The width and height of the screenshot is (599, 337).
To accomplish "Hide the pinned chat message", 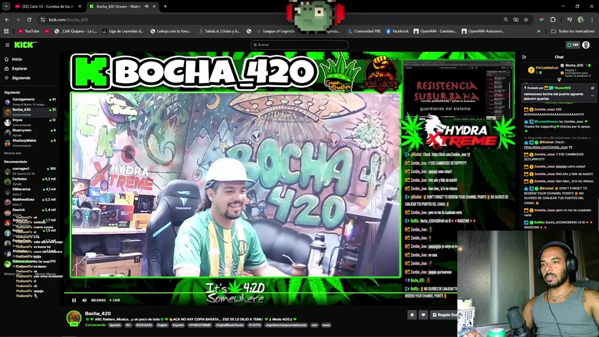I will tap(592, 88).
